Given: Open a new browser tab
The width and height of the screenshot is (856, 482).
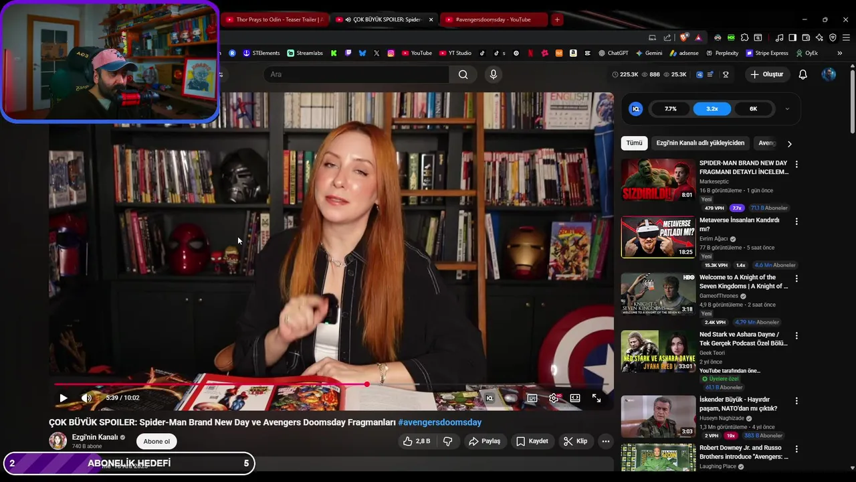Looking at the screenshot, I should click(556, 19).
